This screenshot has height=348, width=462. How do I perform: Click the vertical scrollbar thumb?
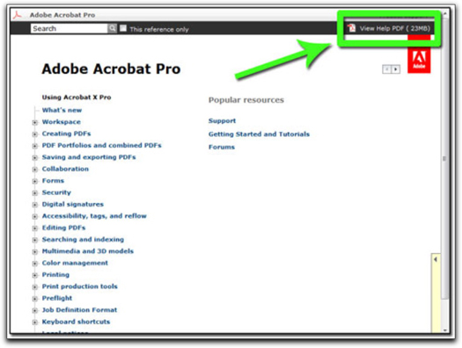click(444, 159)
